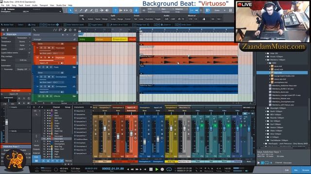The height and width of the screenshot is (174, 311).
Task: Click the Arranger track icon at row end
Action: (74, 39)
